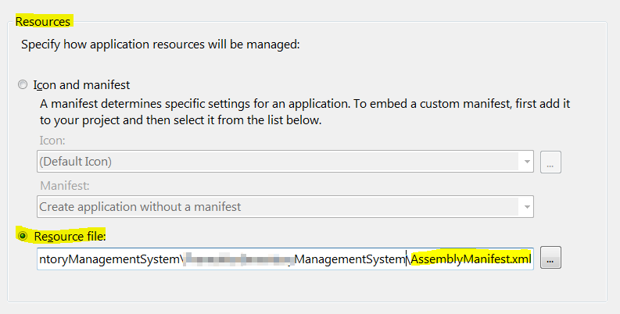Click the "Manifest:" field label
The width and height of the screenshot is (620, 314).
pyautogui.click(x=62, y=186)
